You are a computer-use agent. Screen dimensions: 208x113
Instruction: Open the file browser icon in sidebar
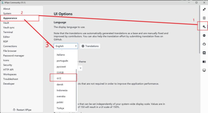(204, 18)
